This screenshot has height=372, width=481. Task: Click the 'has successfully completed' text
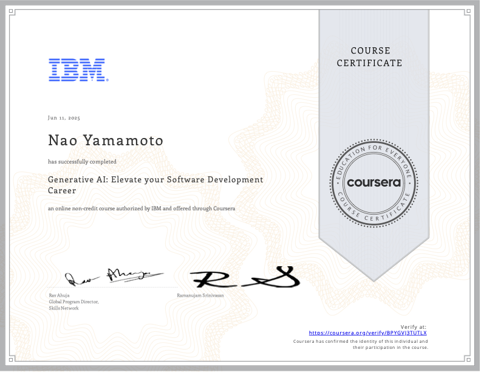click(x=82, y=162)
